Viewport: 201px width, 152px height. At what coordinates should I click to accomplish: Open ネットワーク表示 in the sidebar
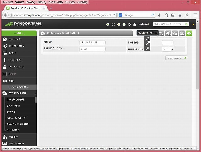pos(19,46)
